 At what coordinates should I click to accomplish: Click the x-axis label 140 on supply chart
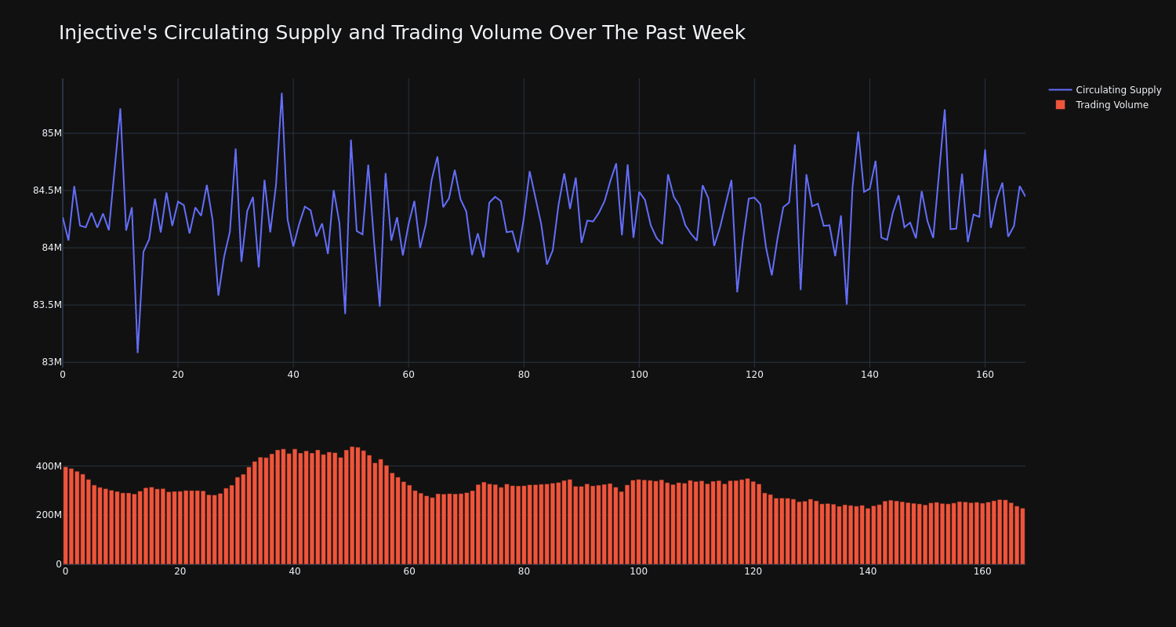[869, 375]
